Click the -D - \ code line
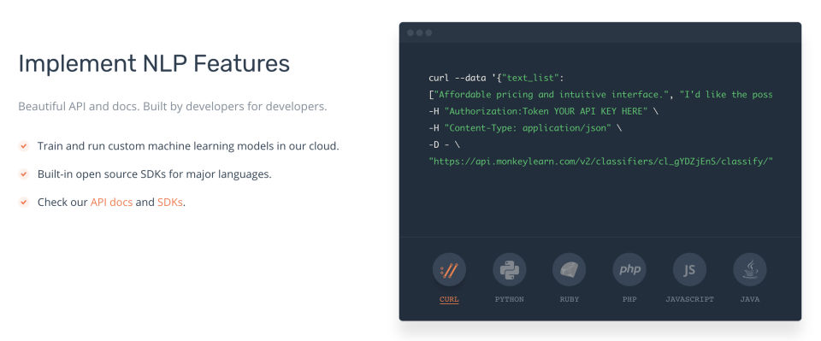The image size is (821, 341). pos(444,144)
